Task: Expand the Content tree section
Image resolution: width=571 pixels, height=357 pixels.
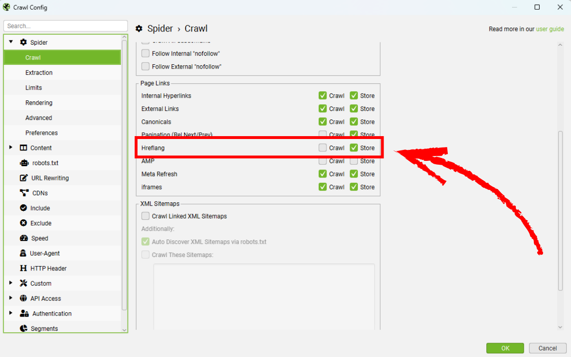Action: [11, 148]
